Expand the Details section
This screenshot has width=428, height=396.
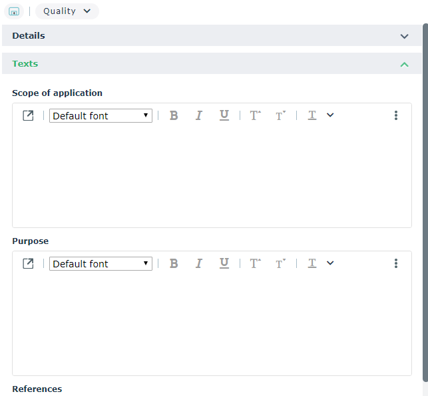(404, 36)
